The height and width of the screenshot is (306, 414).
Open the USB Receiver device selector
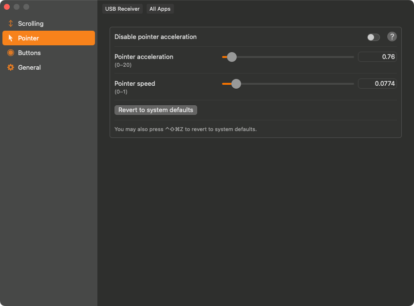coord(122,9)
